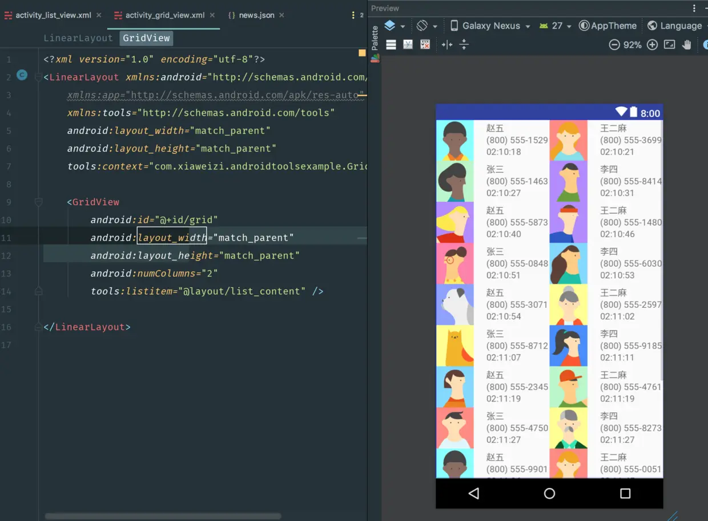Click the orientation rotate icon
This screenshot has width=708, height=521.
click(423, 25)
